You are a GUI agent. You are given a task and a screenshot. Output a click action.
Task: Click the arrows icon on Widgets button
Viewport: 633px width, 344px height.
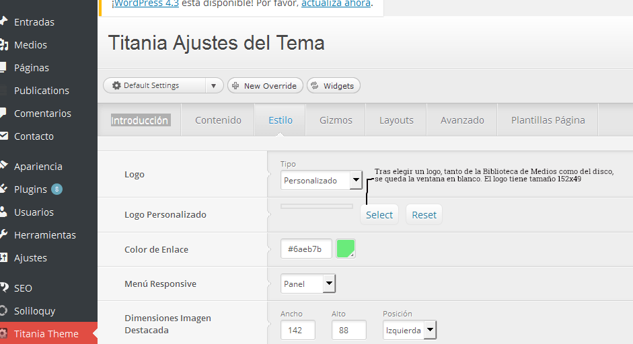314,85
